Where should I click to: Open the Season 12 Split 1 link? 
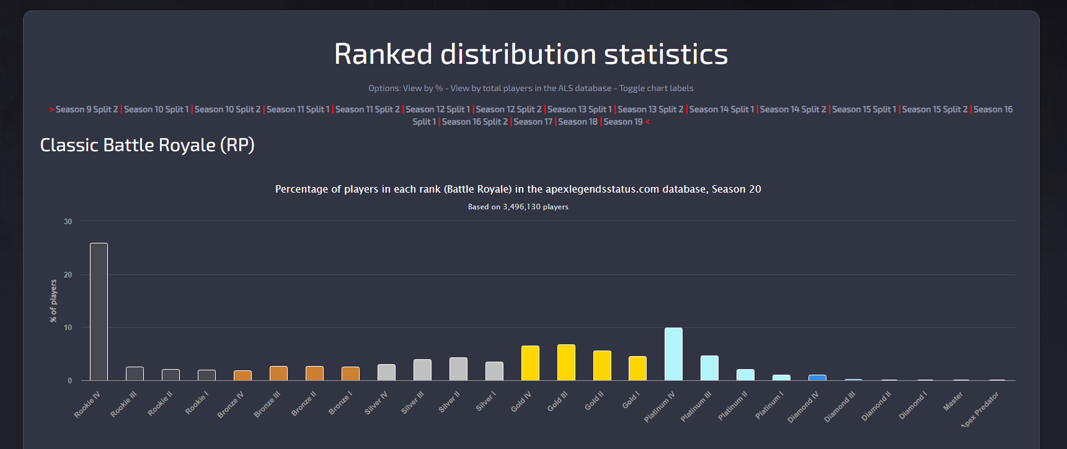click(x=437, y=110)
